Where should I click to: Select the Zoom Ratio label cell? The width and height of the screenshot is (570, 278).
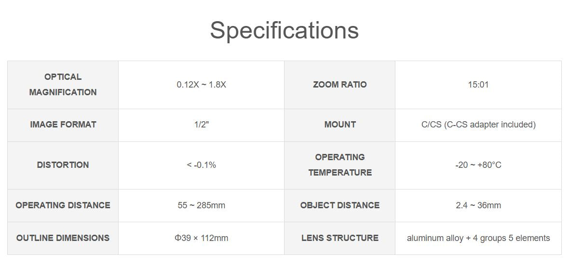coord(339,85)
